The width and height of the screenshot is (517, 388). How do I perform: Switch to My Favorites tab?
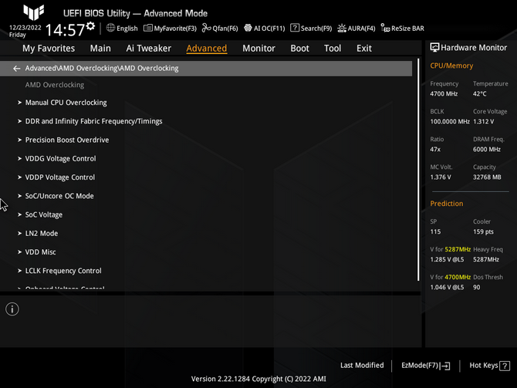49,49
